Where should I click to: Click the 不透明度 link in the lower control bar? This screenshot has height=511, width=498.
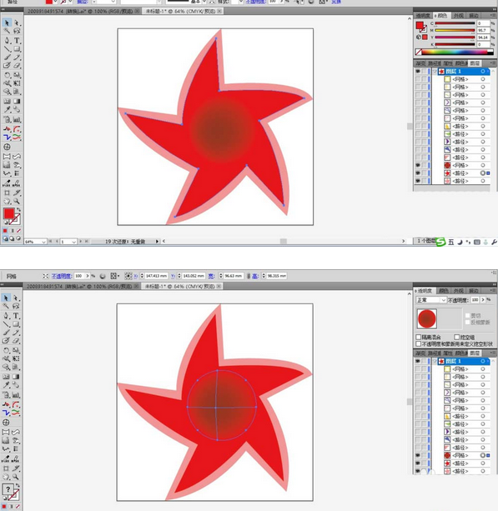click(x=62, y=276)
